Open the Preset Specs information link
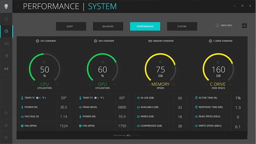Screen dimensions: 256x144 pos(224,26)
